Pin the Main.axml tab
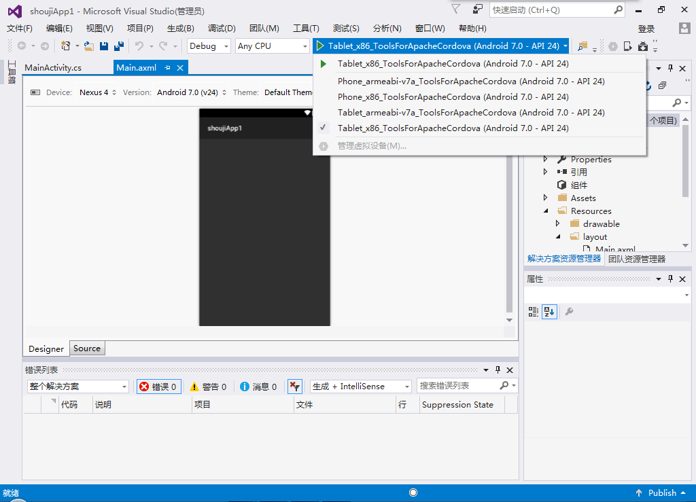 tap(167, 67)
